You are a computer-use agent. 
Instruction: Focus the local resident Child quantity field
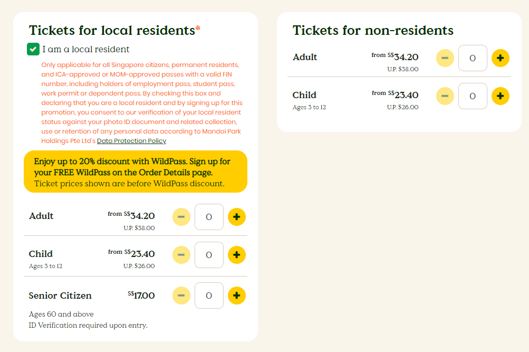point(209,255)
